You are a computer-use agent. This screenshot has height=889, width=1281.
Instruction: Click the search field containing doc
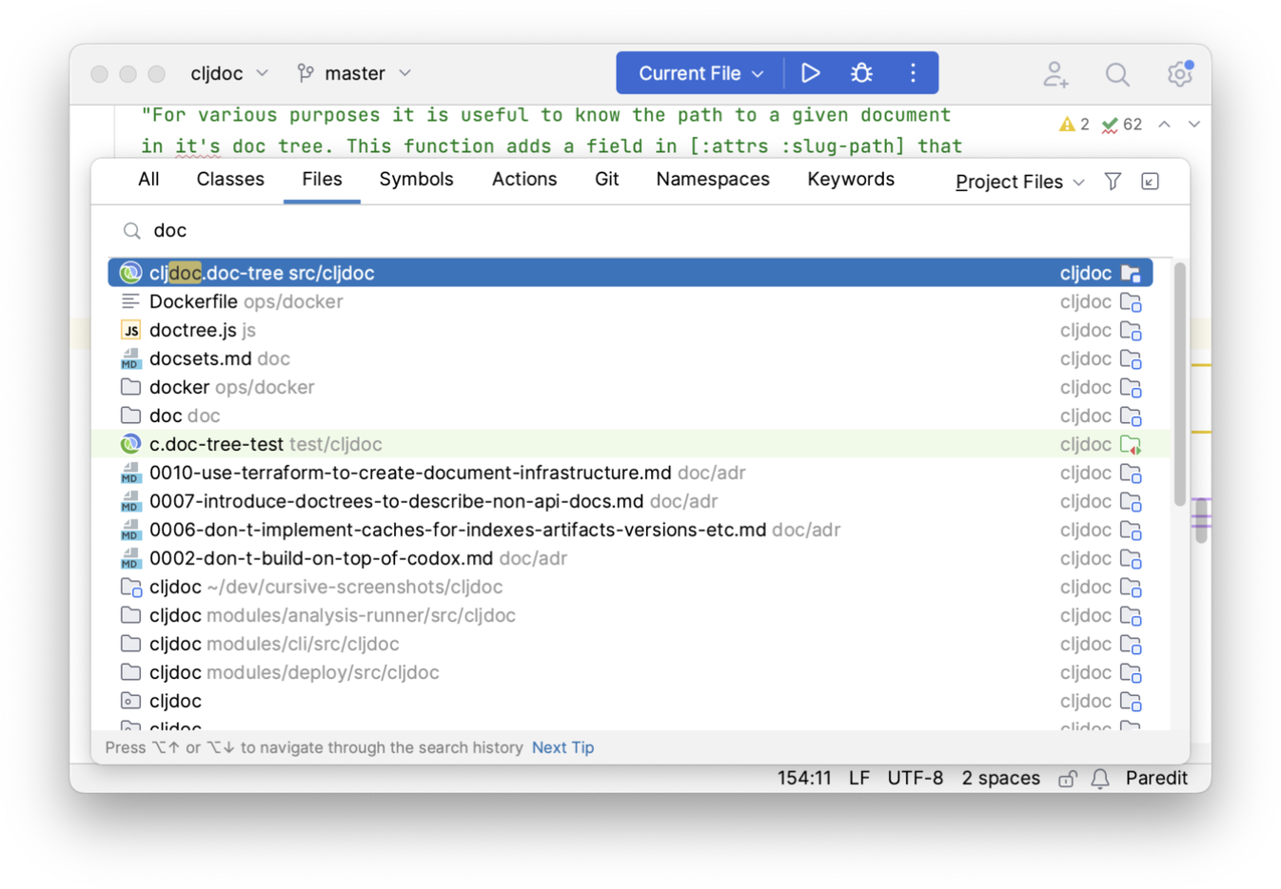point(640,231)
